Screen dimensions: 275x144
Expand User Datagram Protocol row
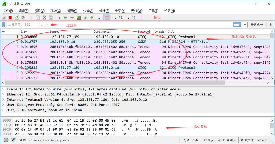(3, 105)
